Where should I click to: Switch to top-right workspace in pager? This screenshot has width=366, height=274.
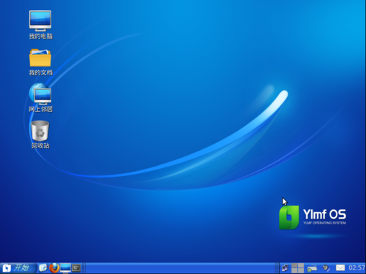point(301,265)
